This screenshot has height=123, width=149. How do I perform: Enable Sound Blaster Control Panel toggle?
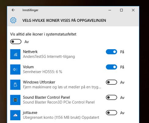(x=111, y=97)
